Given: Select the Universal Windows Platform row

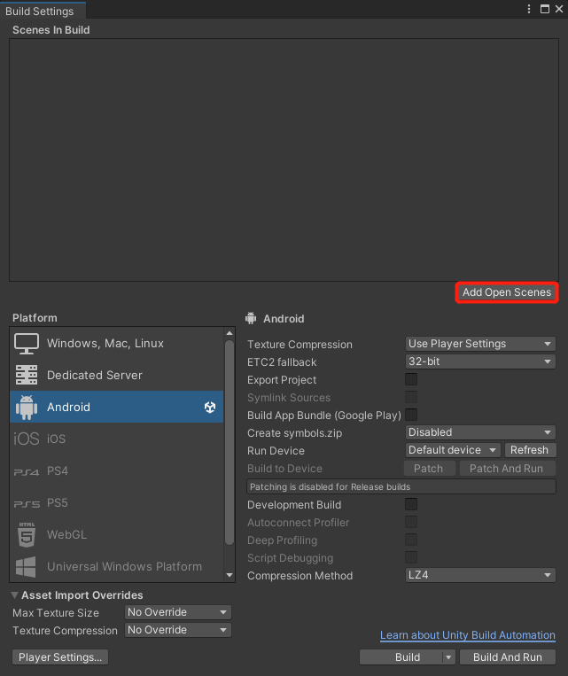Looking at the screenshot, I should tap(116, 566).
